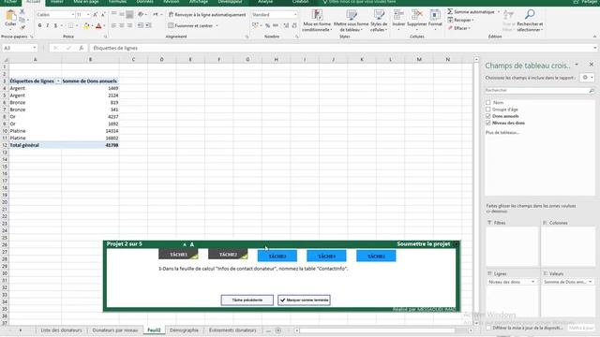The height and width of the screenshot is (337, 600).
Task: Toggle bold formatting (G)
Action: click(x=39, y=25)
